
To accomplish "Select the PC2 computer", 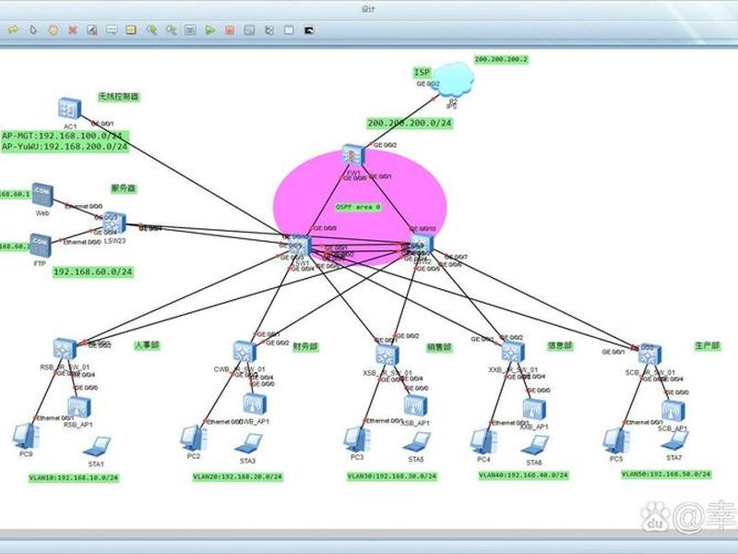I will [x=194, y=438].
